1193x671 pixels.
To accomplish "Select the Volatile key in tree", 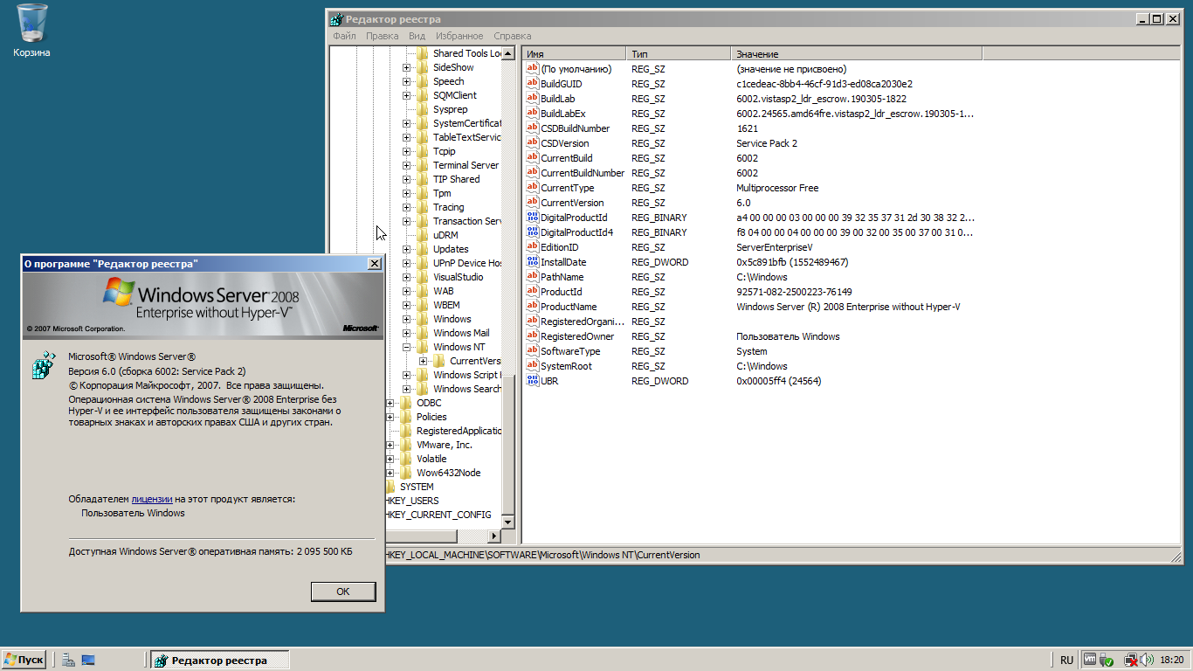I will pyautogui.click(x=431, y=459).
